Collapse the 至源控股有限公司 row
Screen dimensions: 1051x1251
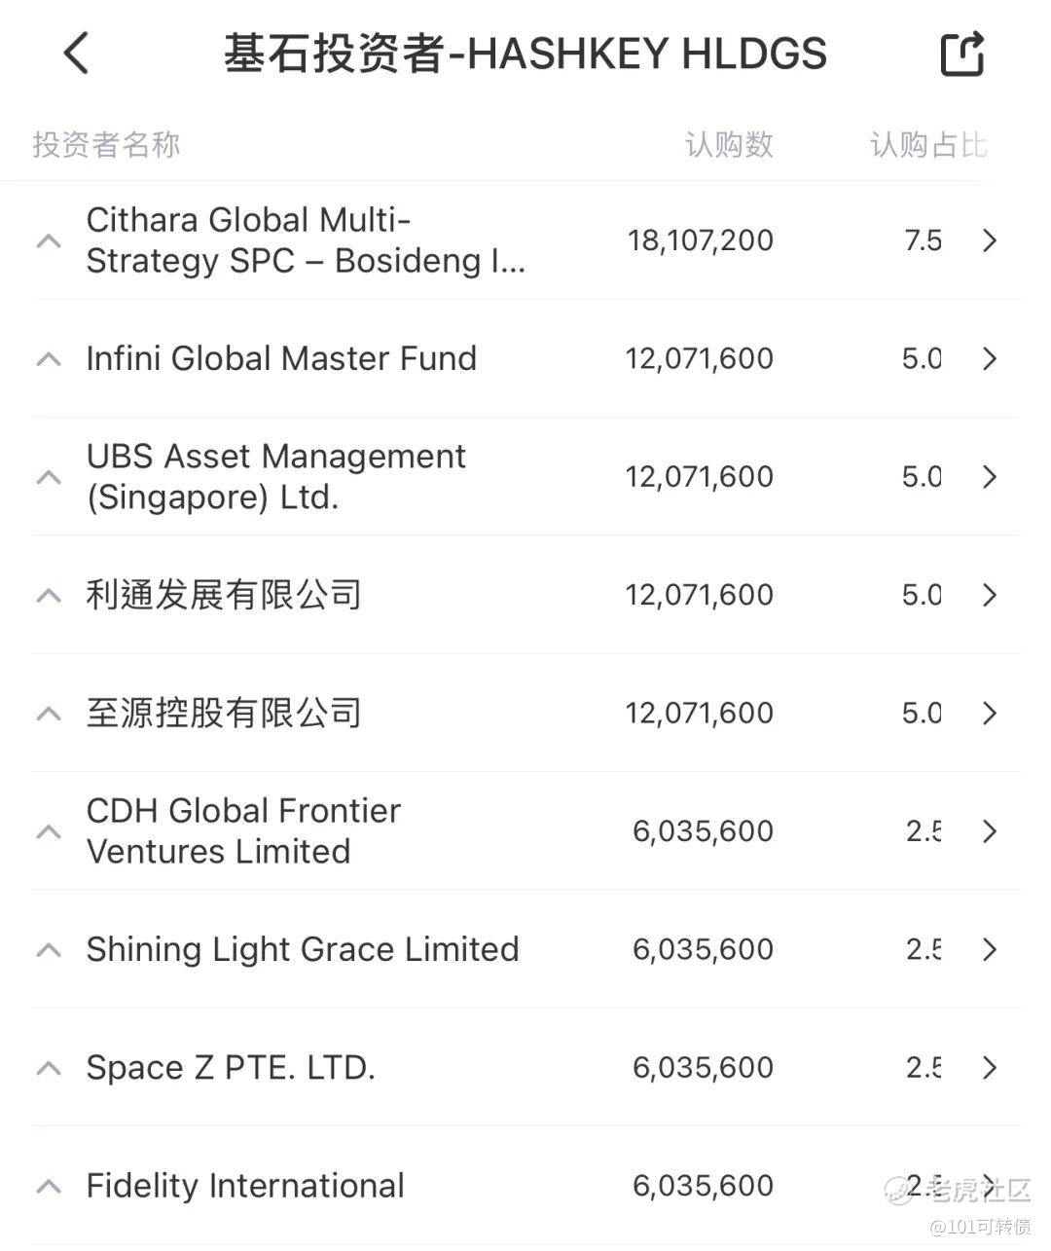click(49, 714)
